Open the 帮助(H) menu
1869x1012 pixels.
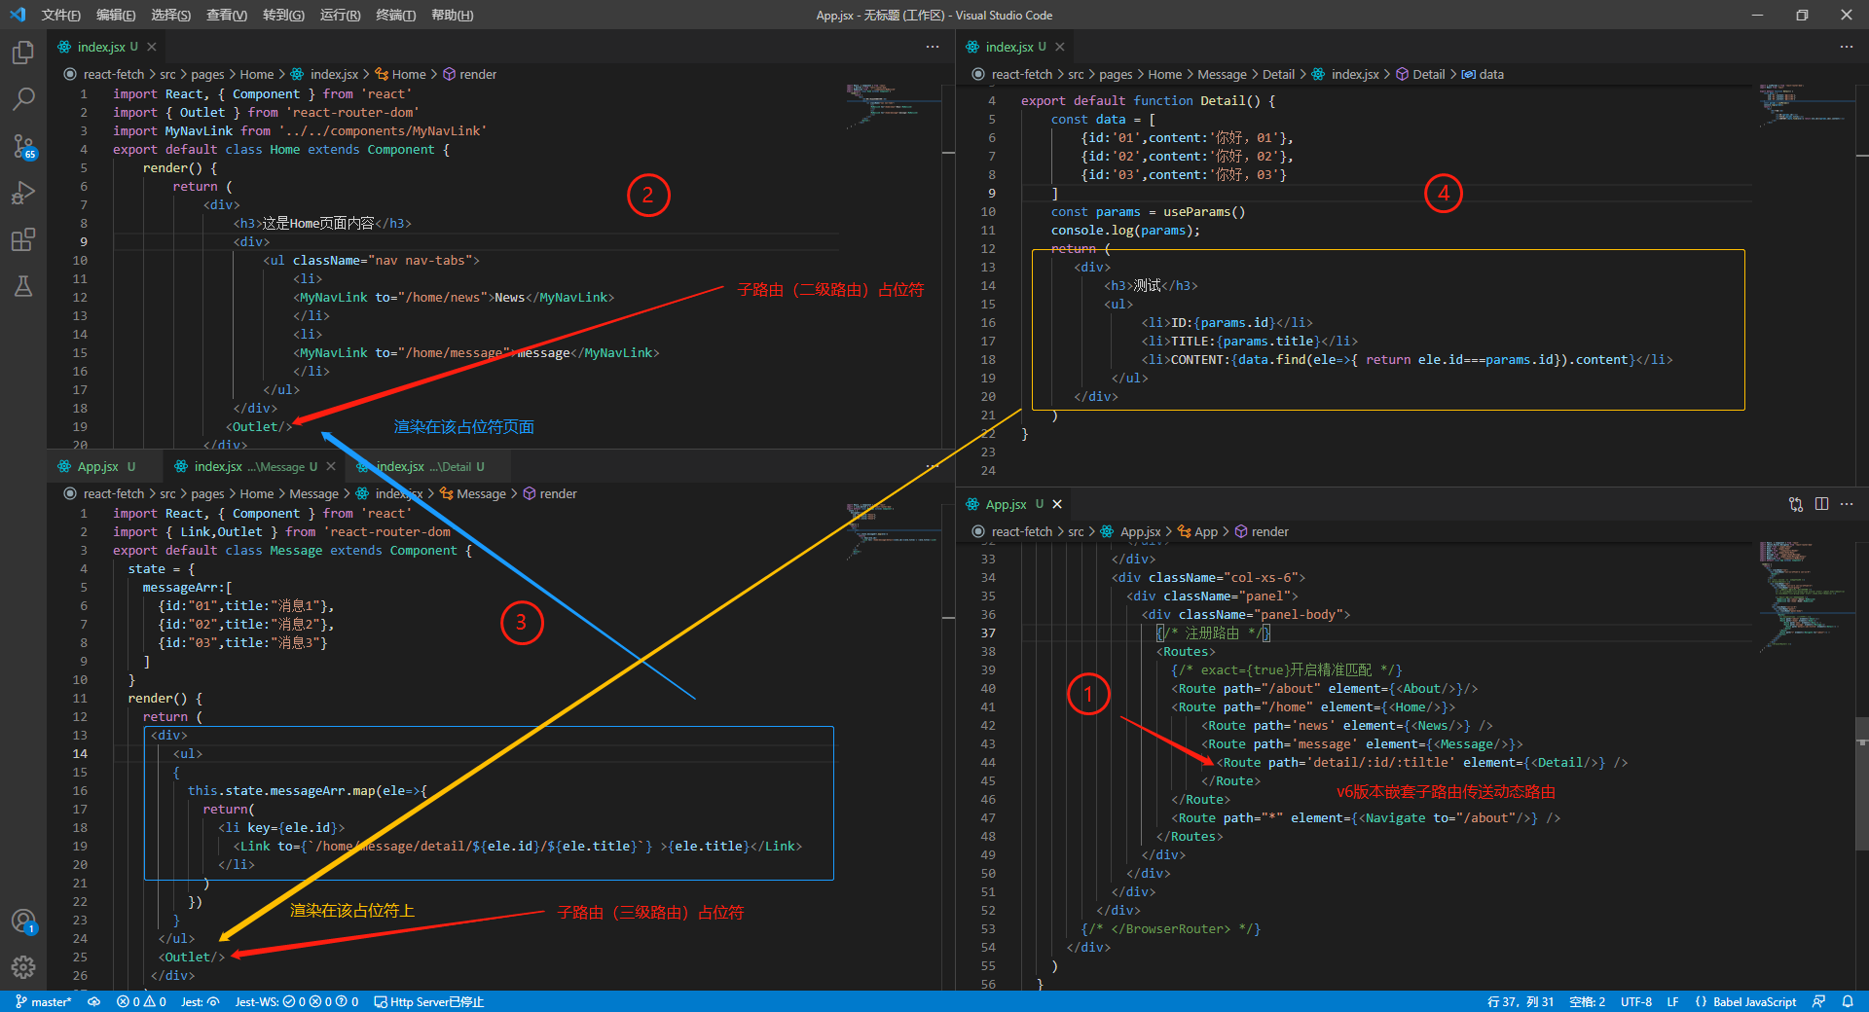tap(452, 15)
